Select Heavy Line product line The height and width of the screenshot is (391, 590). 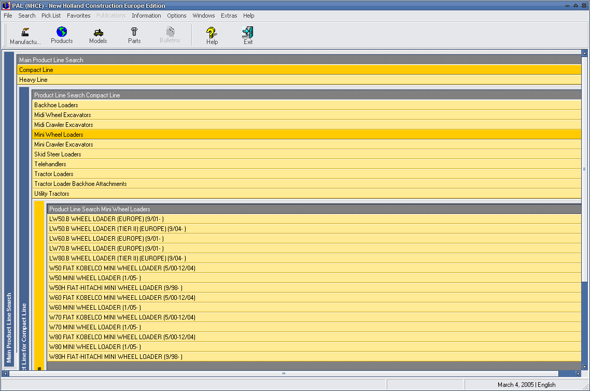click(299, 80)
